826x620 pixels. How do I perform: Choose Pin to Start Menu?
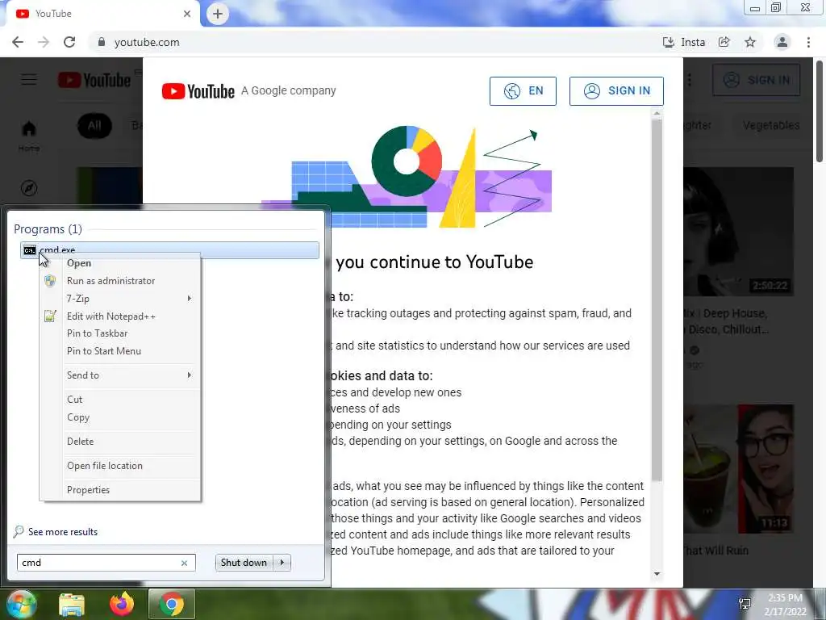click(x=104, y=351)
